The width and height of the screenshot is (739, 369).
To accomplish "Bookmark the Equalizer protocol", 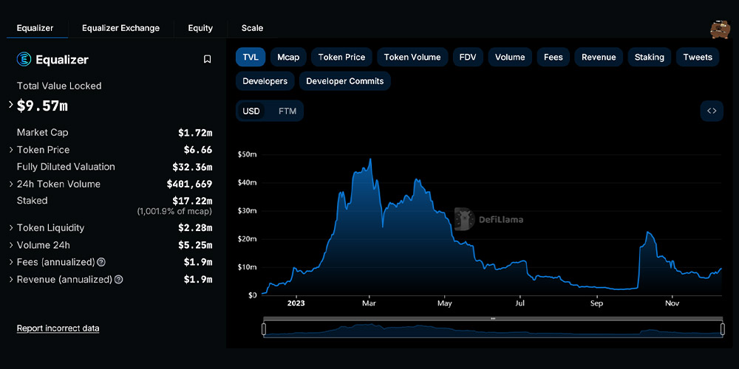I will point(207,59).
